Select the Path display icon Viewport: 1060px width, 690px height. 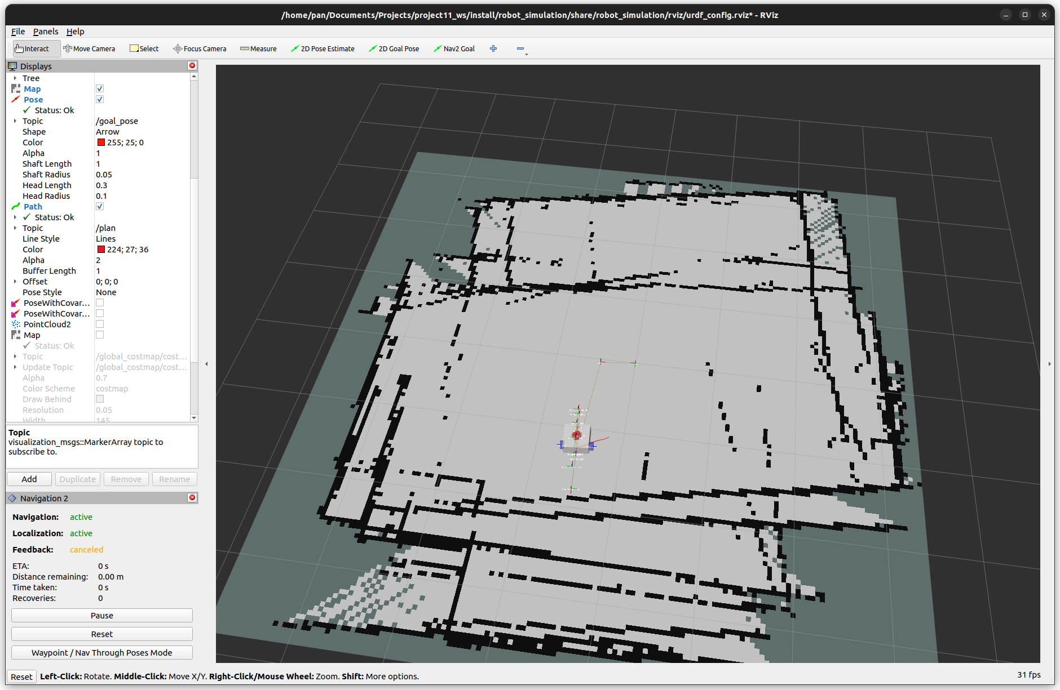click(16, 207)
